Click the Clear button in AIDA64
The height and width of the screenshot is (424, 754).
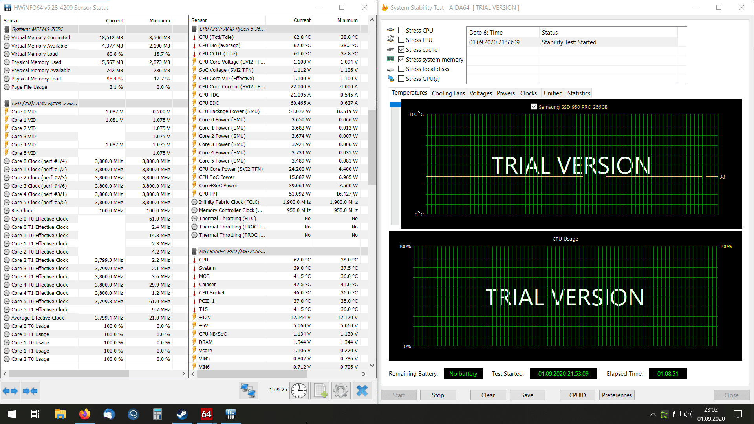click(x=488, y=395)
